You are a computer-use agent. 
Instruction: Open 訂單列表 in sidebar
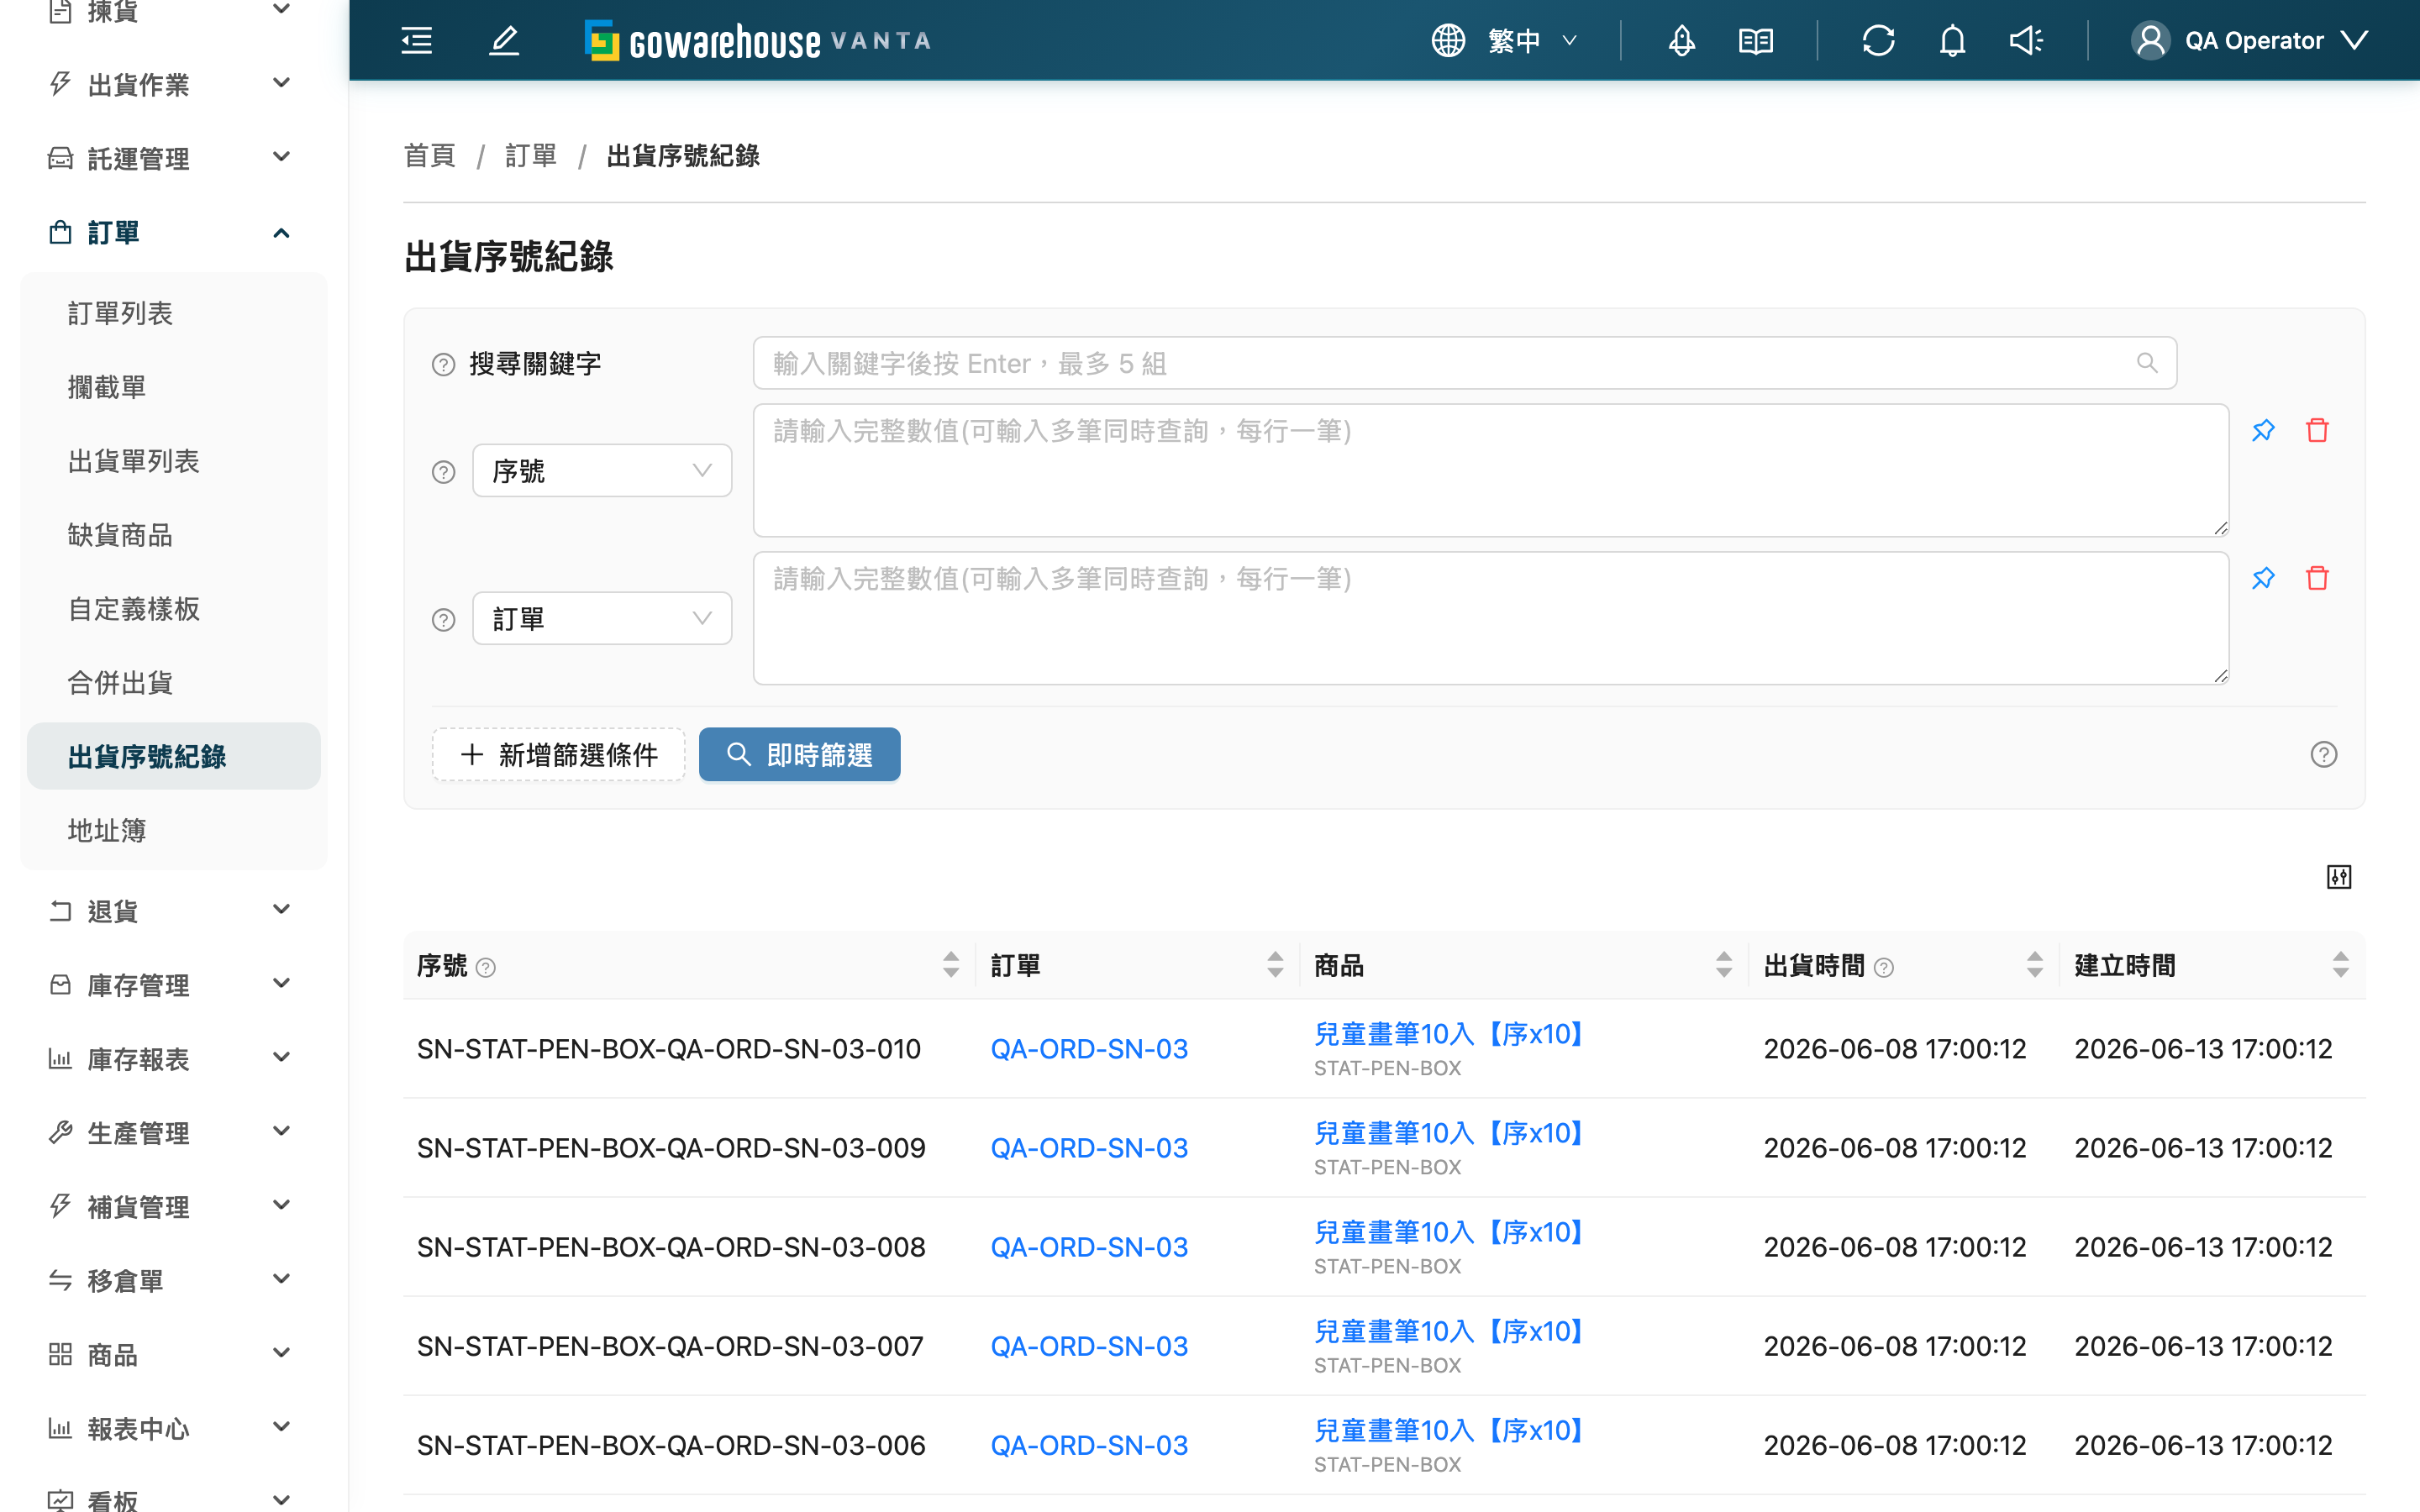pyautogui.click(x=174, y=313)
